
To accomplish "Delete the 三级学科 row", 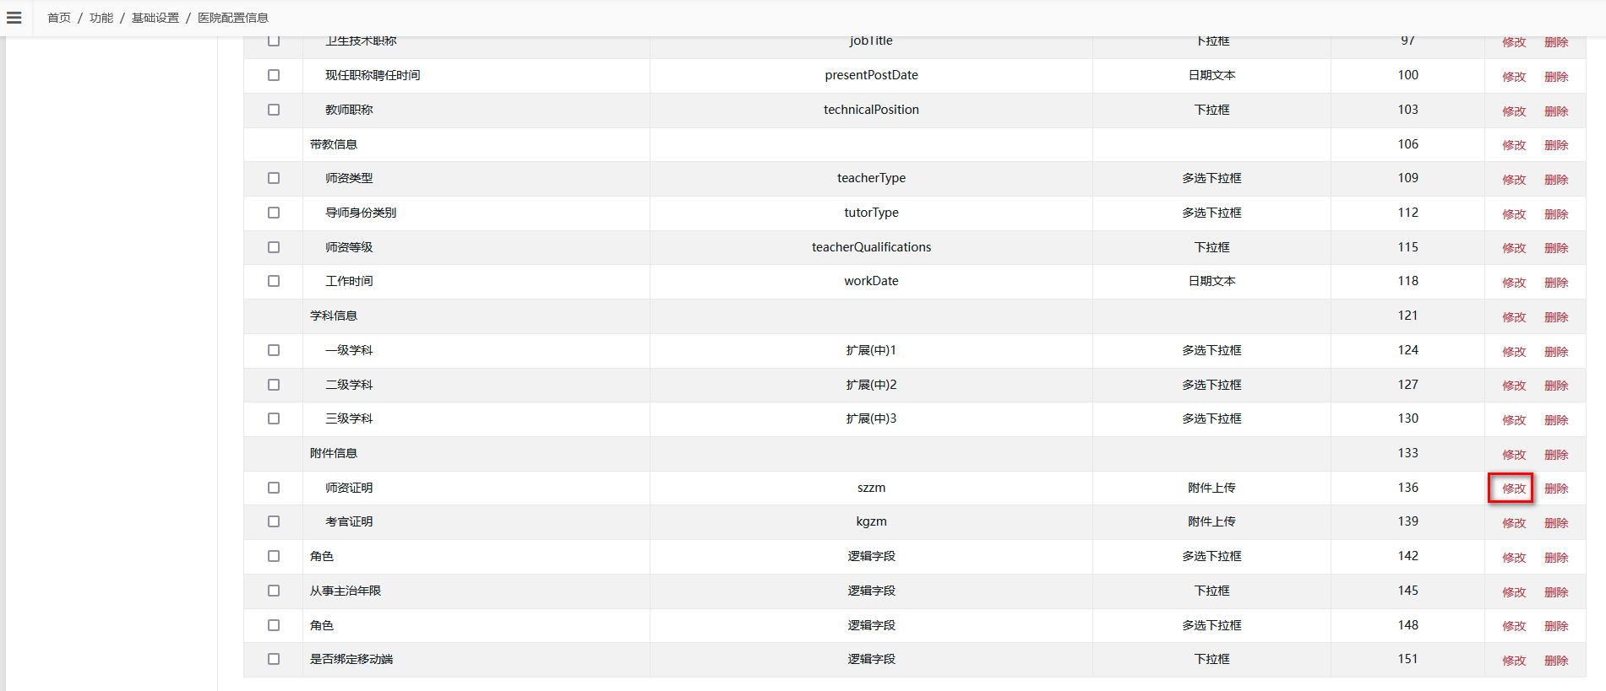I will [x=1556, y=420].
